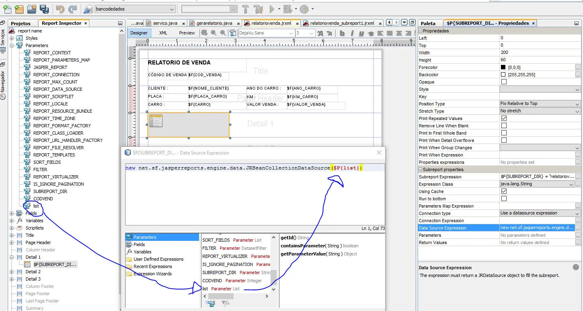The image size is (583, 311).
Task: Toggle the Using Cache checkbox
Action: [504, 191]
